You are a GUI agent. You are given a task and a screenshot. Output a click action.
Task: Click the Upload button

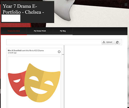pyautogui.click(x=108, y=42)
